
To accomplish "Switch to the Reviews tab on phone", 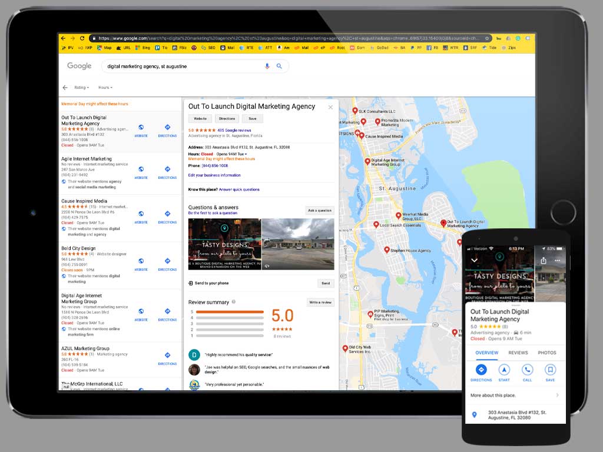I will click(518, 353).
